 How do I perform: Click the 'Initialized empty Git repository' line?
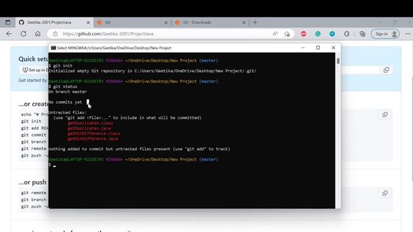point(152,71)
